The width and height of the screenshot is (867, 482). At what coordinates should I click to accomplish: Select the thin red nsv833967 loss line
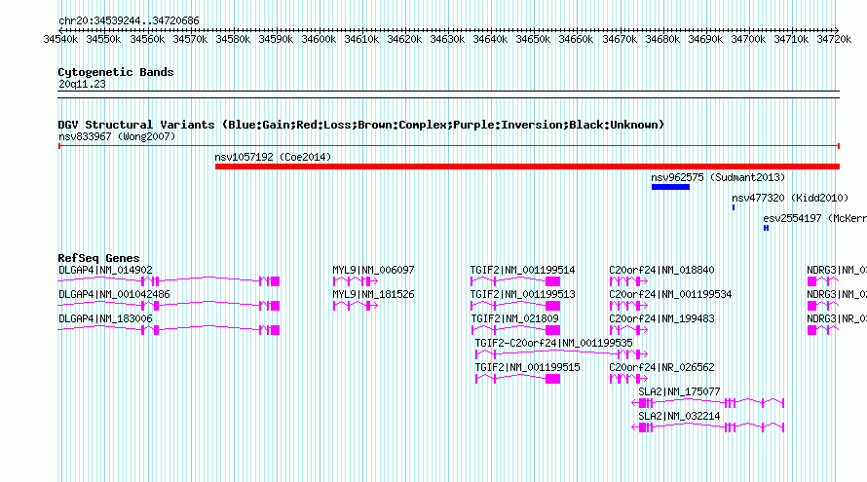coord(449,146)
